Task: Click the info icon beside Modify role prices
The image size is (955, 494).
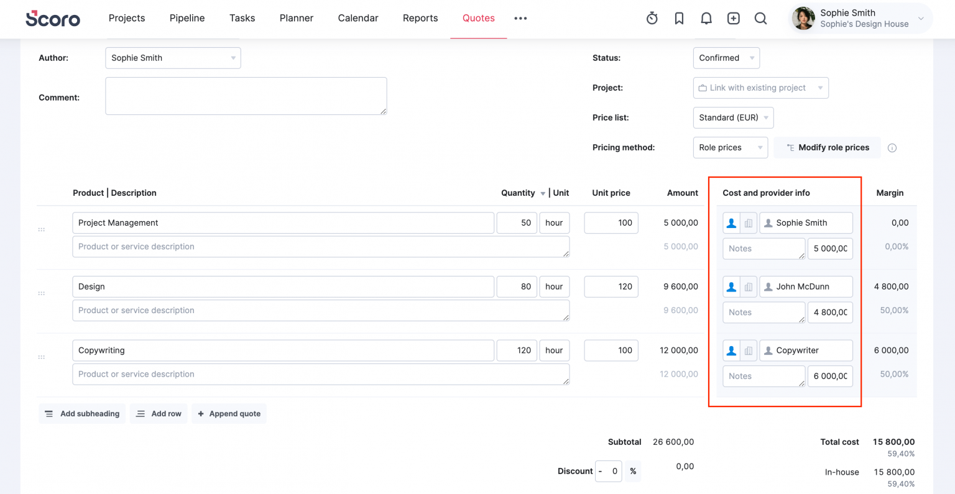Action: tap(892, 148)
